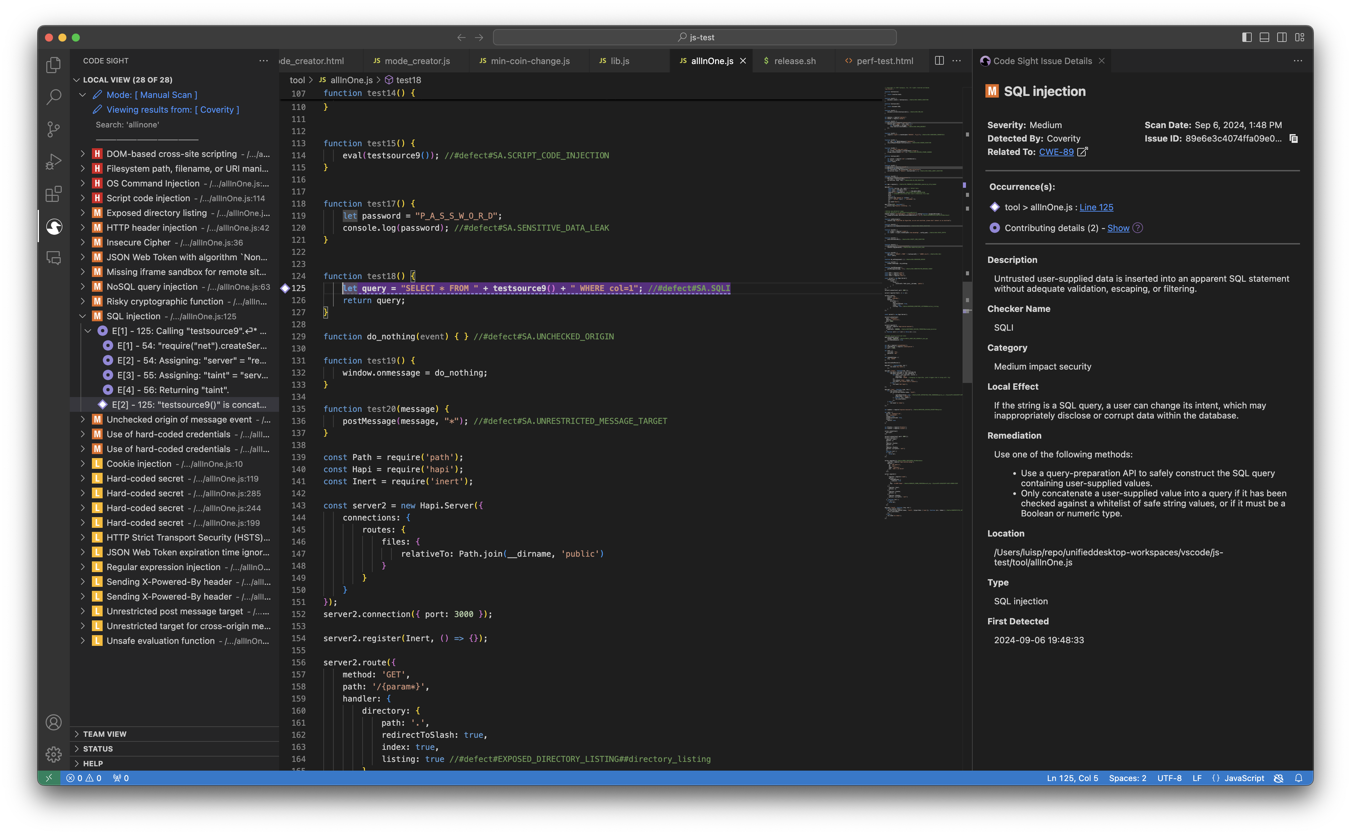Viewport: 1351px width, 835px height.
Task: Open the Explorer view in activity bar
Action: coord(54,65)
